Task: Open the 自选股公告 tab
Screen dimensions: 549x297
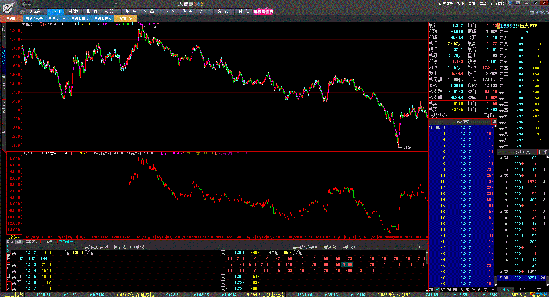Action: tap(34, 19)
